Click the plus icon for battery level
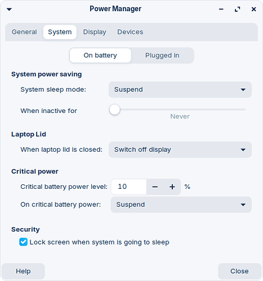 coord(172,187)
